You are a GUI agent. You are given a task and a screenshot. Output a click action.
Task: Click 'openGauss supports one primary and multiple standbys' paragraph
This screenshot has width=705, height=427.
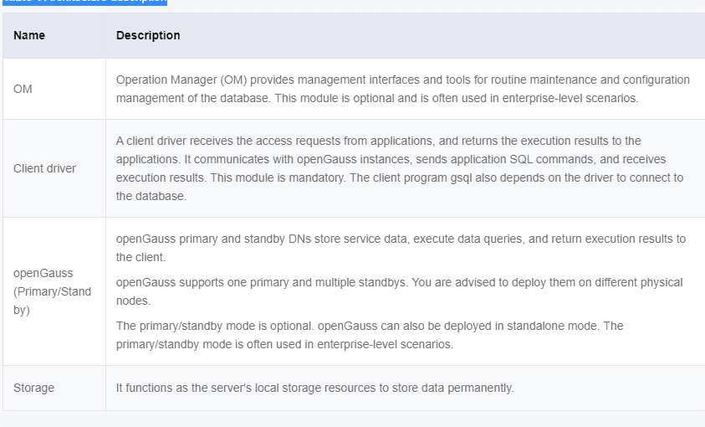pos(399,291)
